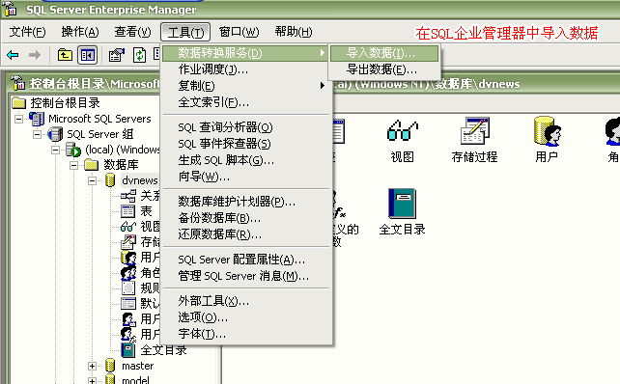
Task: Expand the 复制(E) submenu arrow
Action: [x=323, y=85]
